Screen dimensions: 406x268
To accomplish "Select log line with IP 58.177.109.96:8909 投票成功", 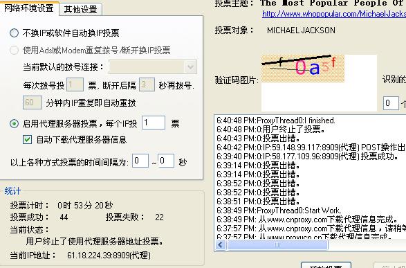I will [x=308, y=157].
